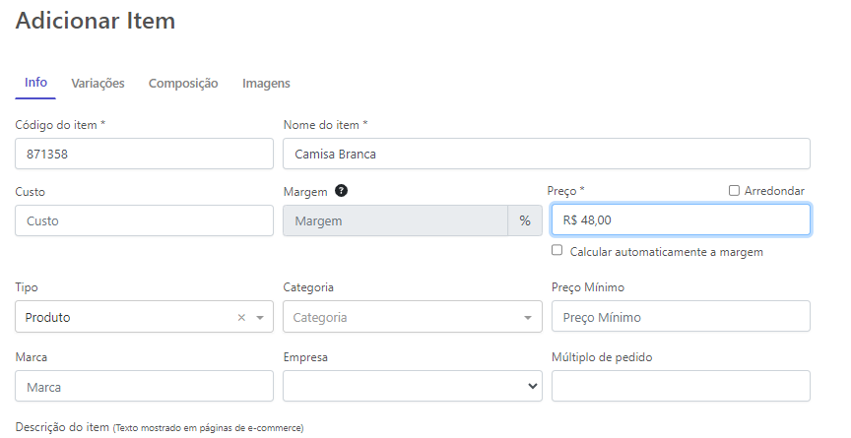
Task: Click the Margem help question-mark icon
Action: 341,191
